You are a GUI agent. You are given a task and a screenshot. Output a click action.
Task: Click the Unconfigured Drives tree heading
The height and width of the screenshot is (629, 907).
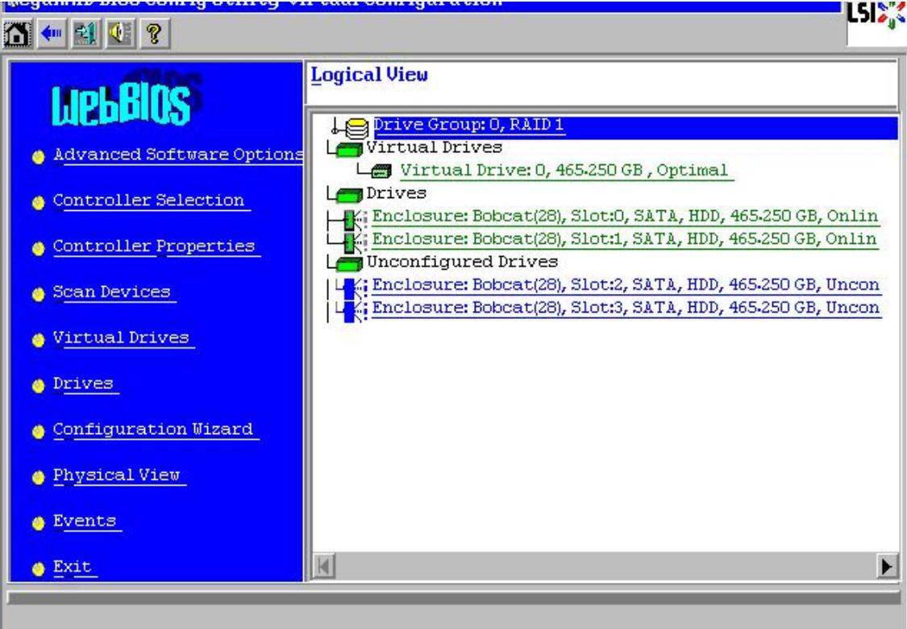tap(462, 262)
